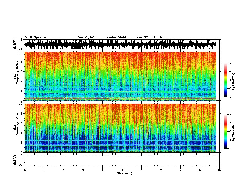Click the time axis tick label "7"
The width and height of the screenshot is (247, 191).
pyautogui.click(x=161, y=170)
